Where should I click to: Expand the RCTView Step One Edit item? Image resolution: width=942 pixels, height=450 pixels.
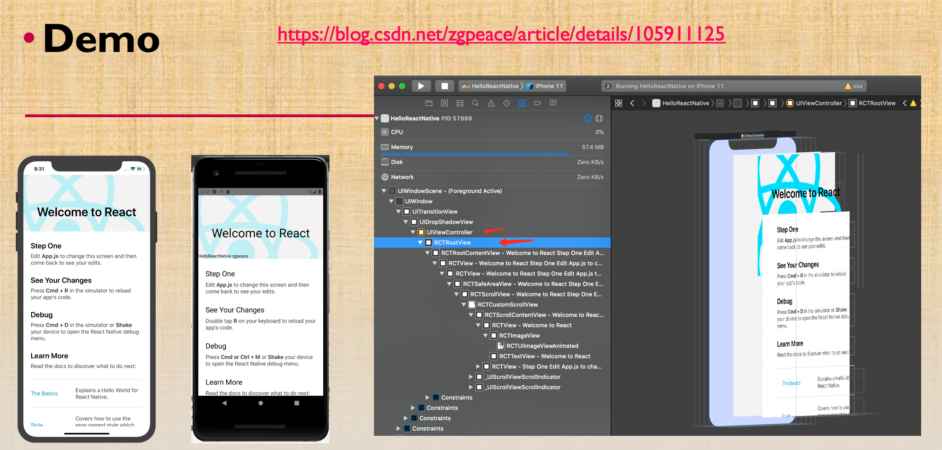pyautogui.click(x=478, y=366)
